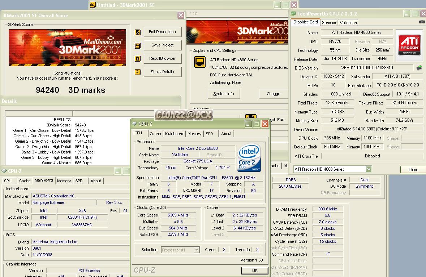The image size is (426, 277).
Task: Click the ATI Radeon logo in GPU-Z
Action: click(x=409, y=45)
